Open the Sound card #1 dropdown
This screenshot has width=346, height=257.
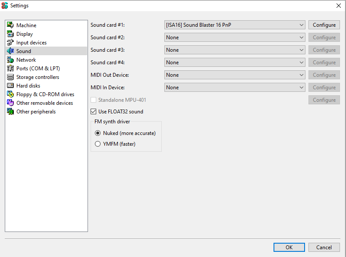pos(235,25)
